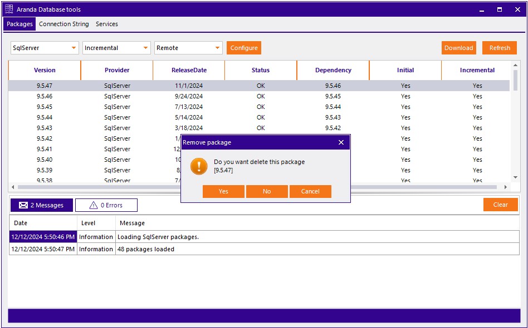Select log entry 12/12/2024 5:50:46 PM
528x328 pixels.
[x=265, y=237]
